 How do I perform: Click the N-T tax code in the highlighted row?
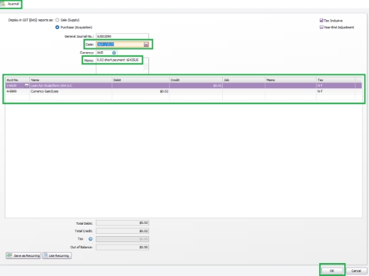click(x=336, y=86)
